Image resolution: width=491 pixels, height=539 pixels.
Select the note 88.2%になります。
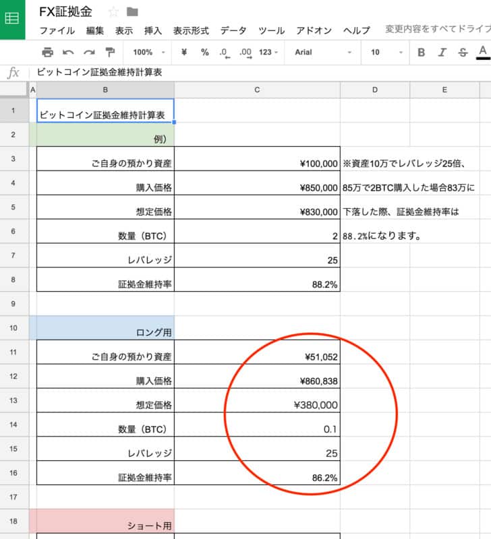point(382,236)
